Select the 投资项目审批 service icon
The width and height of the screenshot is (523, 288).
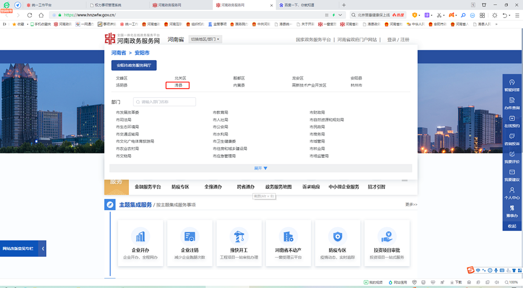[x=386, y=236]
